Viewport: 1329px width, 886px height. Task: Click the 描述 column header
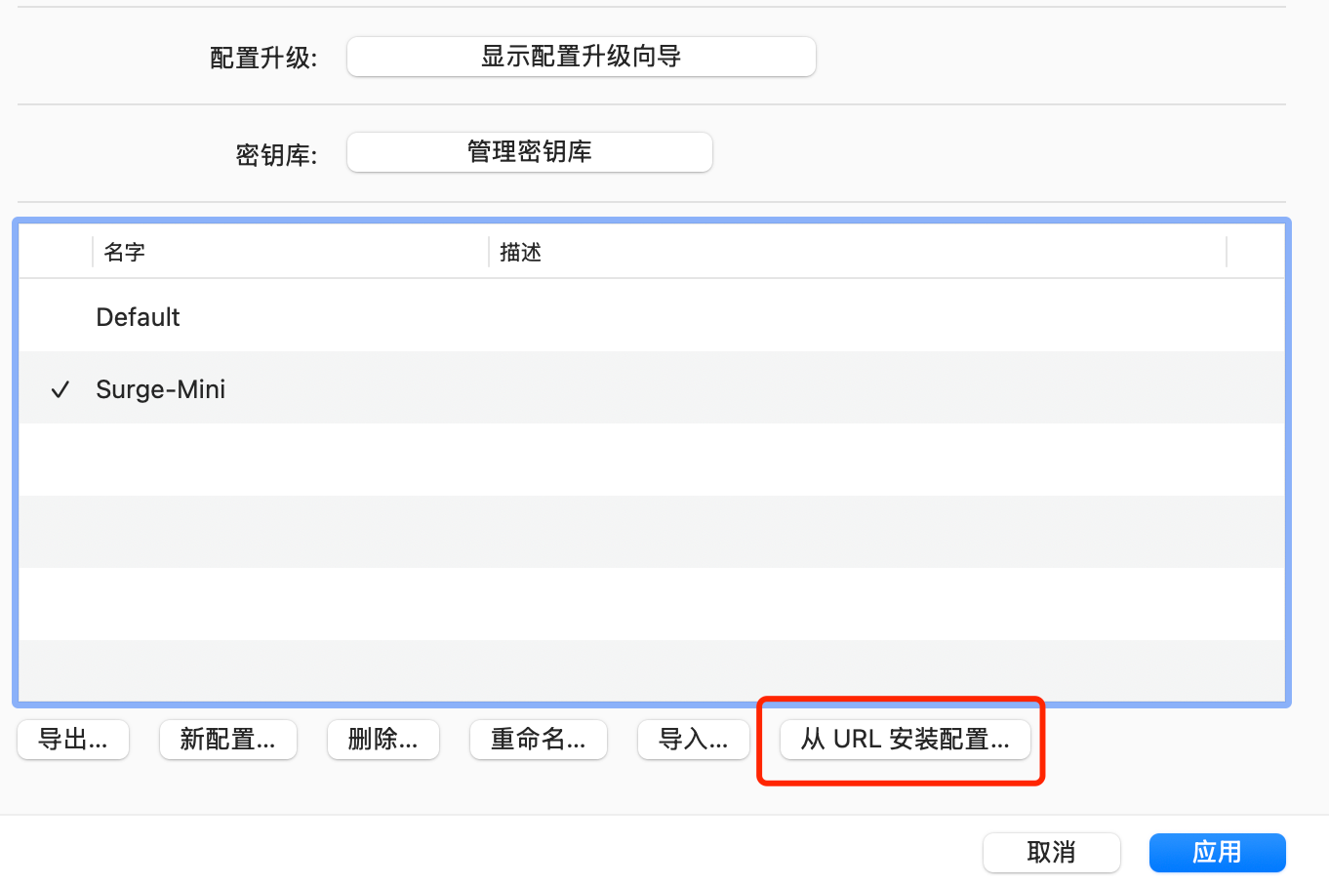(520, 253)
